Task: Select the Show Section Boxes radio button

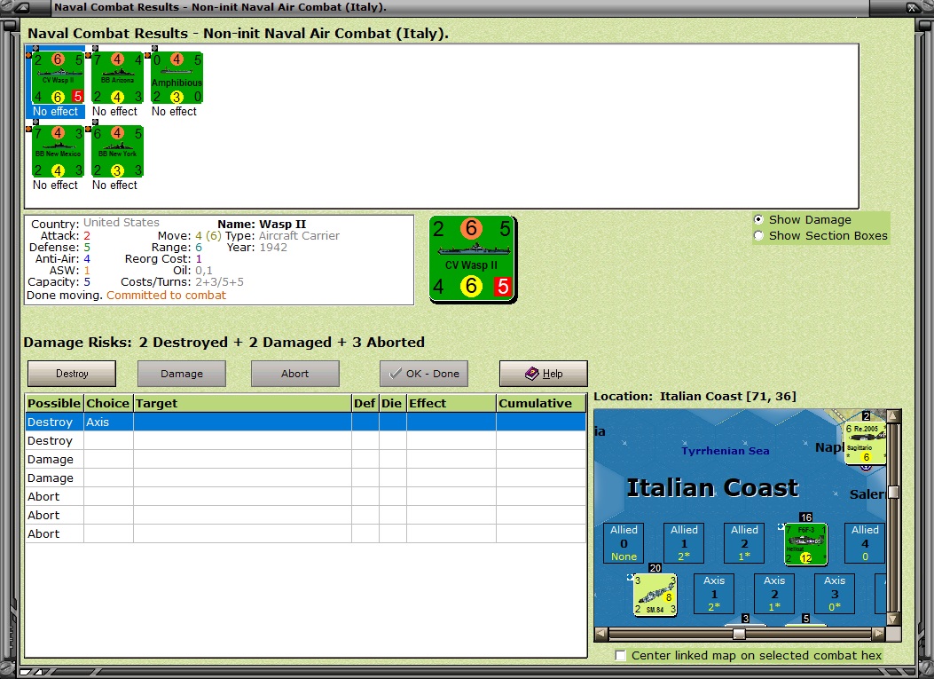Action: click(x=758, y=235)
